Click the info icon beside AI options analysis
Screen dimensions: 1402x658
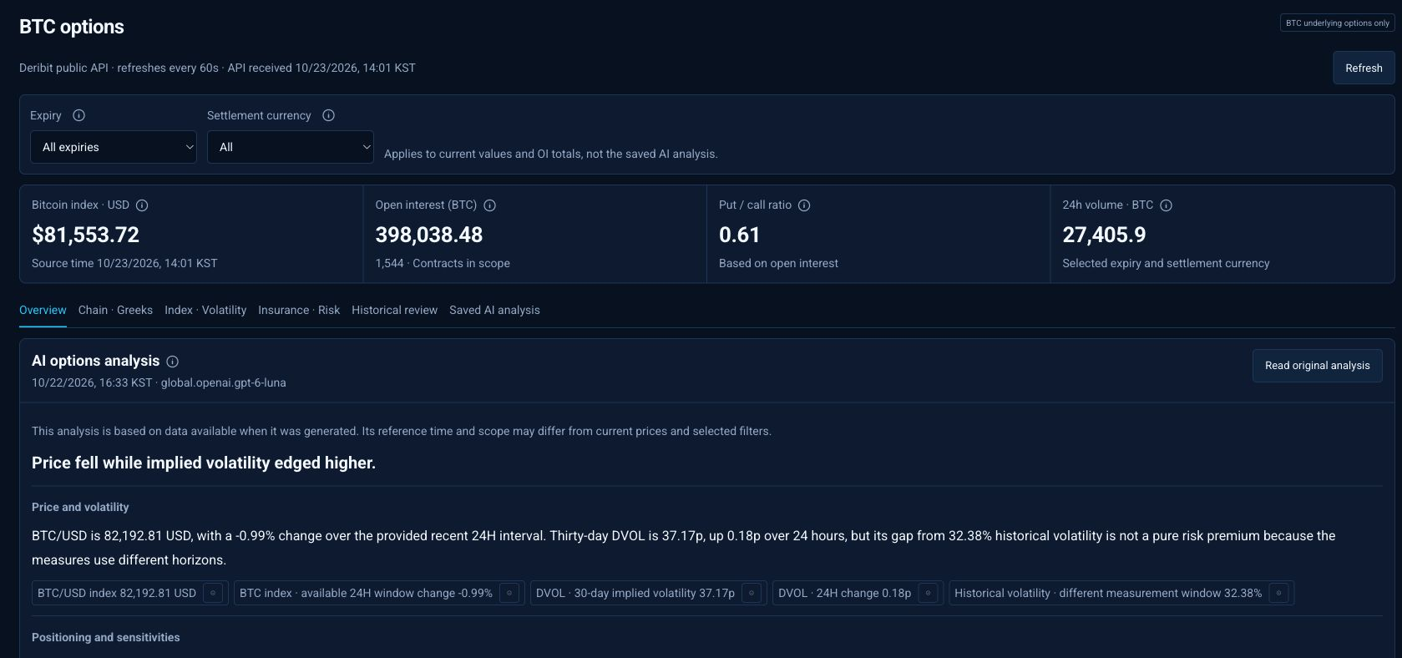pos(173,362)
